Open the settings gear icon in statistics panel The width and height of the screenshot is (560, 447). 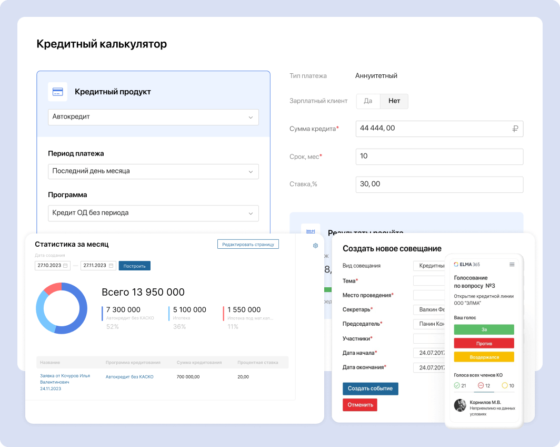click(x=315, y=246)
